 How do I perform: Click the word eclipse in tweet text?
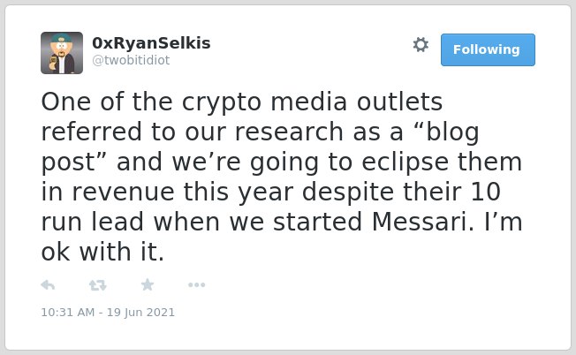pos(405,163)
